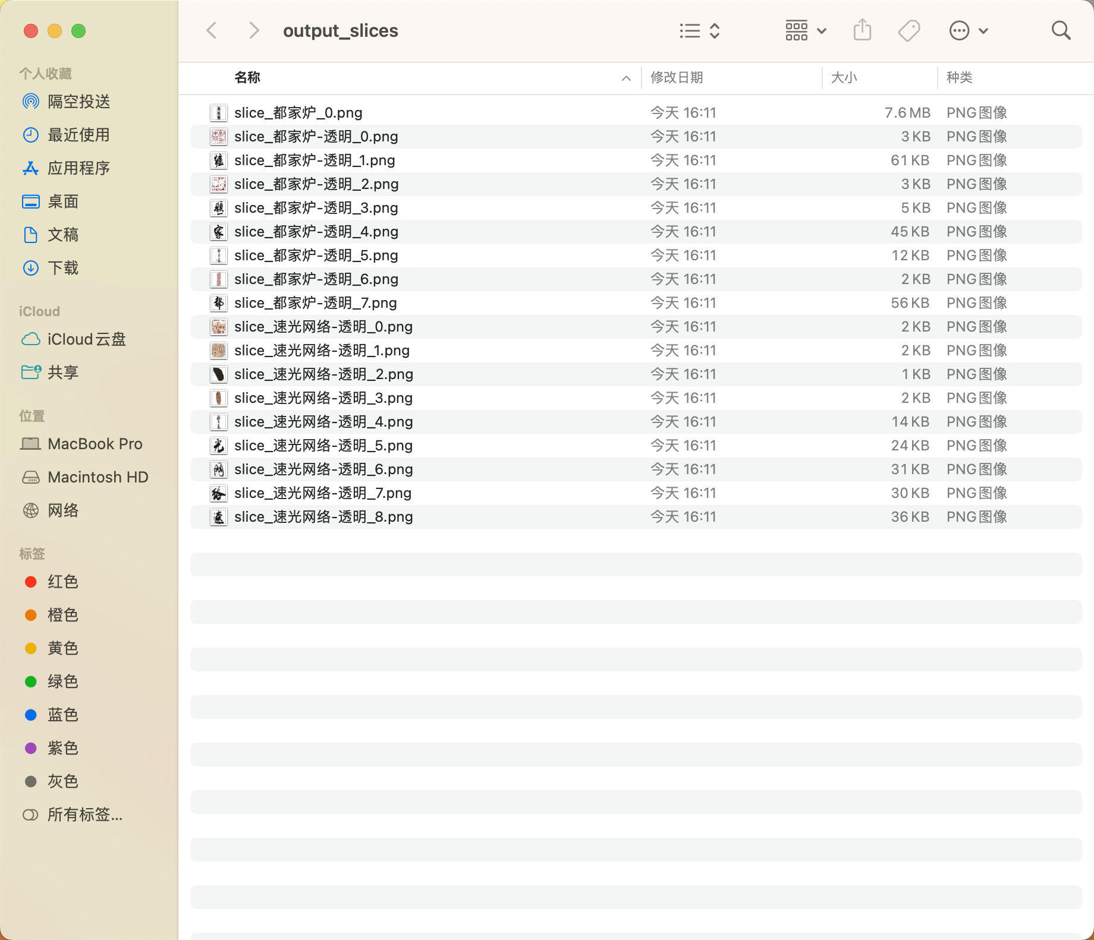Select file slice_速光网络-透明_6.png
Screen dimensions: 1094x940
636,469
